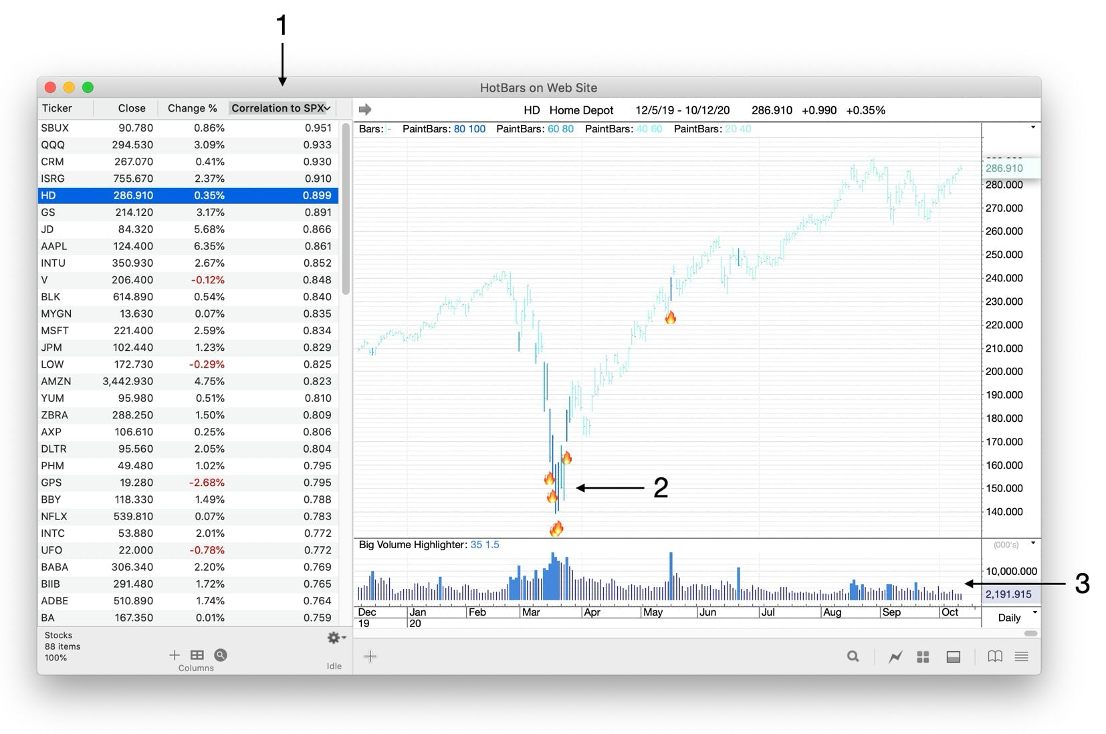The image size is (1106, 734).
Task: Open the Daily timeframe dropdown
Action: [x=1010, y=617]
